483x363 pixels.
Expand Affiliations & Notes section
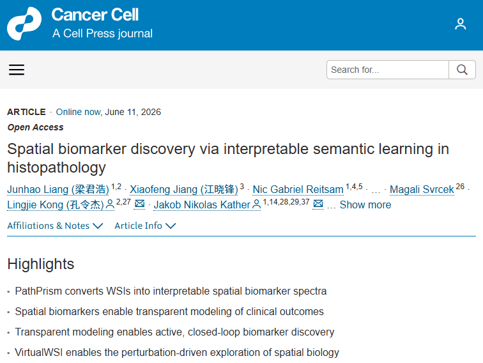click(55, 226)
